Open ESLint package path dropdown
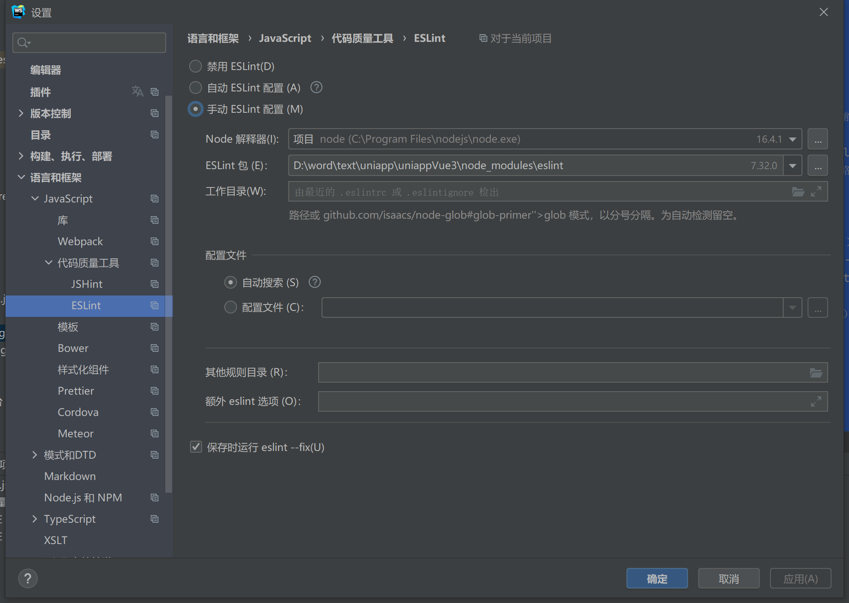Screen dimensions: 849x603 [x=793, y=166]
